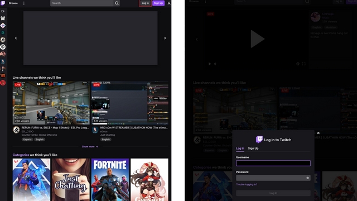Open the user profile icon menu
This screenshot has height=201, width=357.
(169, 3)
